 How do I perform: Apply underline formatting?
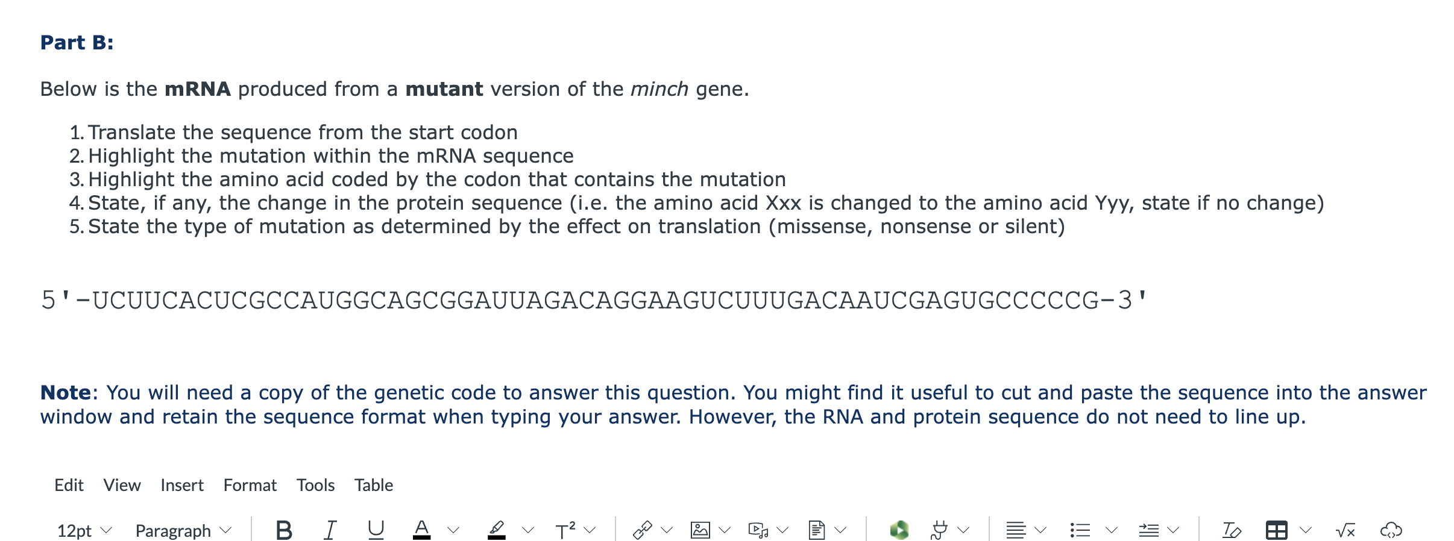coord(375,530)
